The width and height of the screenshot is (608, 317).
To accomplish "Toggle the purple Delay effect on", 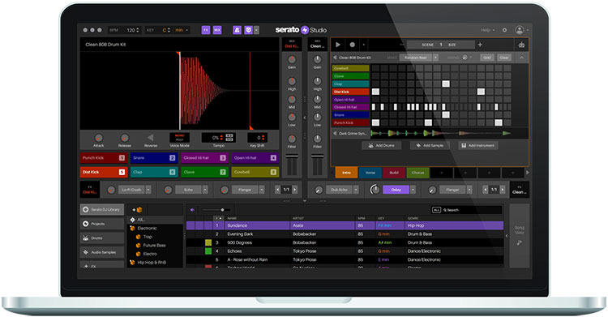I will click(x=396, y=190).
